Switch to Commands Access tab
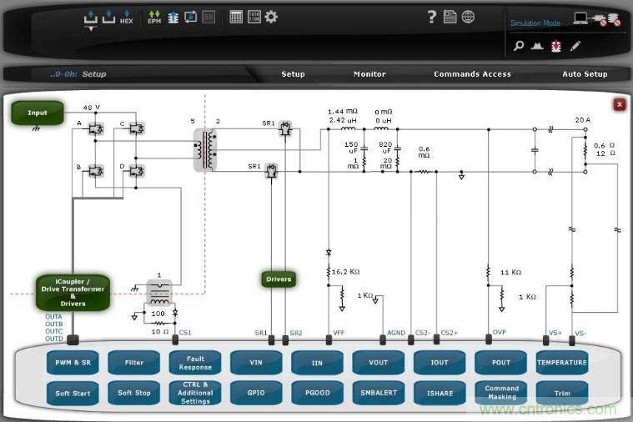 click(472, 74)
